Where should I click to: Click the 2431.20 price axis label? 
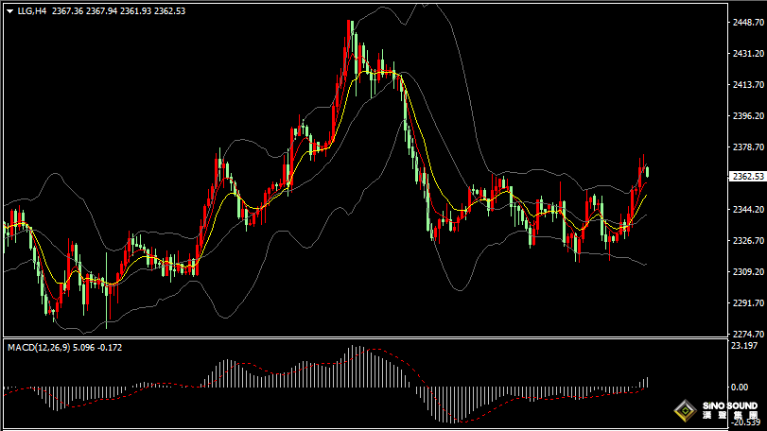click(x=748, y=54)
